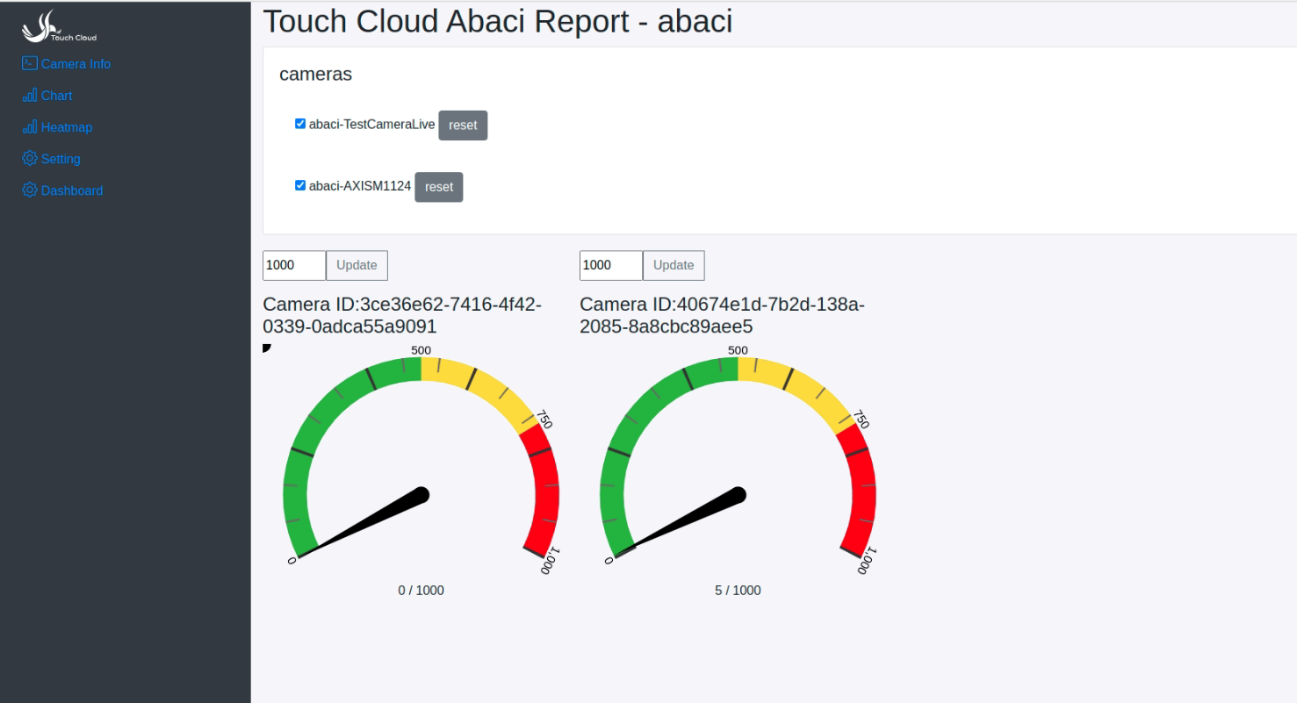
Task: Open the Setting page link
Action: click(x=61, y=159)
